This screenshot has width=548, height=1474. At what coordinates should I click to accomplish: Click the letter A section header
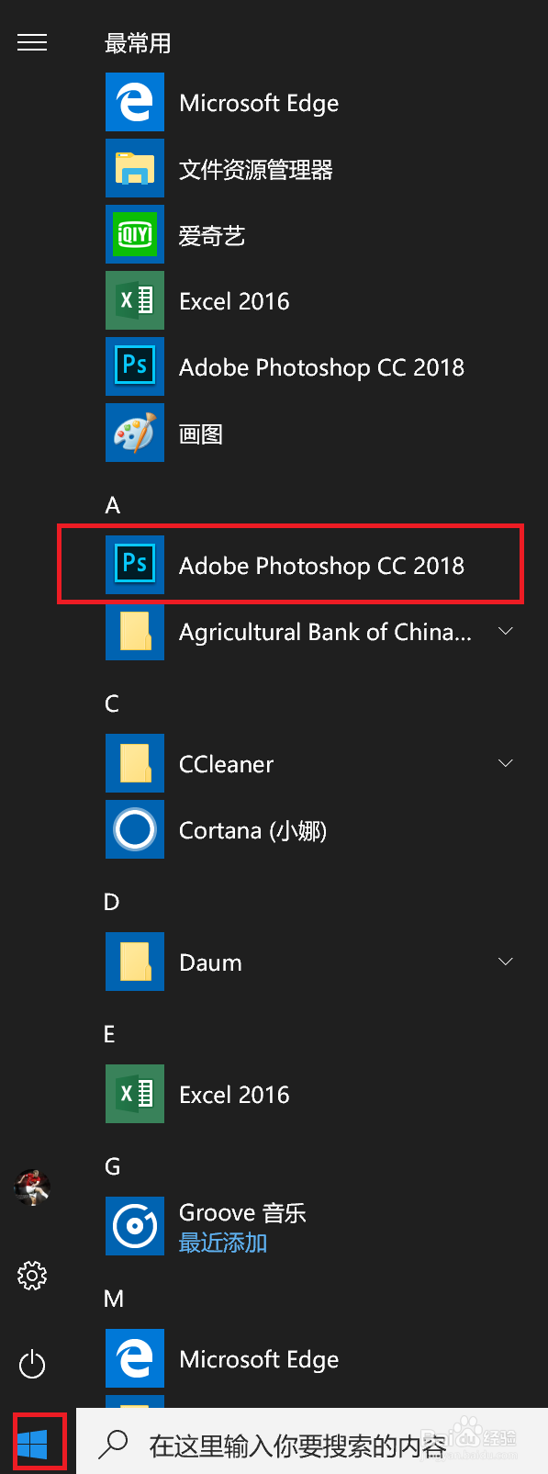point(111,505)
